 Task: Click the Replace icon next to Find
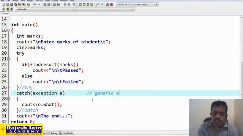(x=49, y=5)
